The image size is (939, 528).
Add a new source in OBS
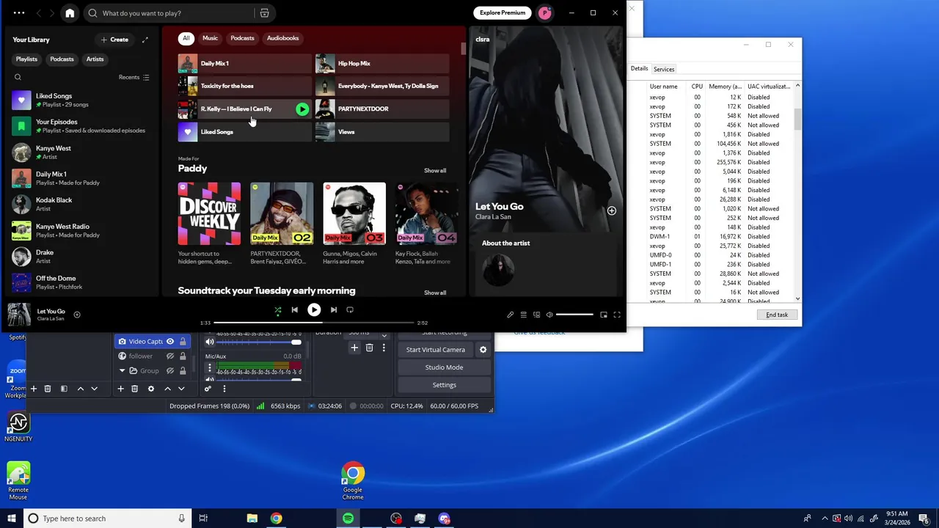120,389
